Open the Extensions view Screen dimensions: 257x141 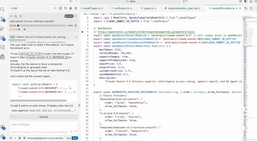pyautogui.click(x=3, y=38)
